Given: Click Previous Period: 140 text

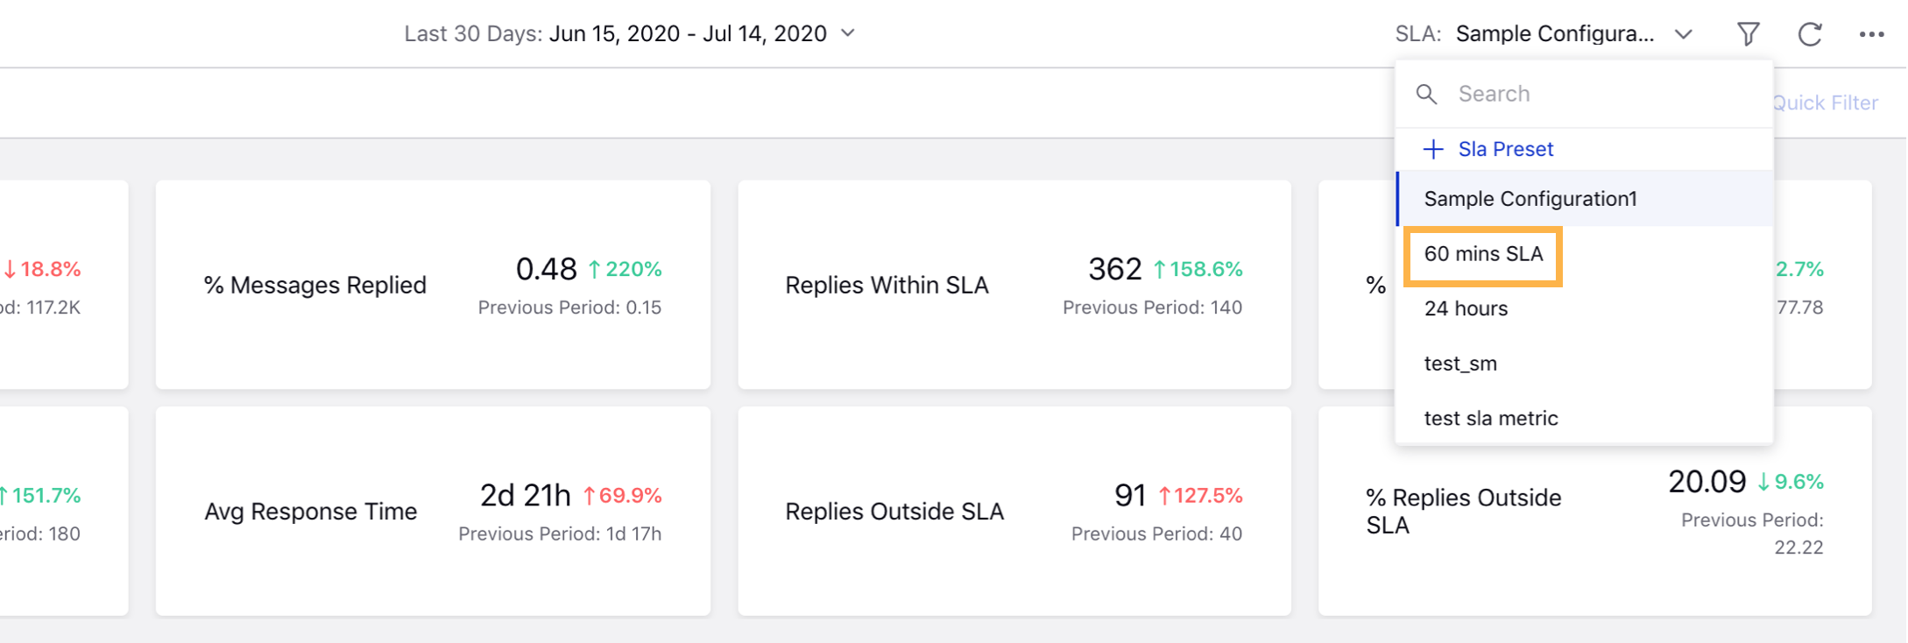Looking at the screenshot, I should 1152,307.
